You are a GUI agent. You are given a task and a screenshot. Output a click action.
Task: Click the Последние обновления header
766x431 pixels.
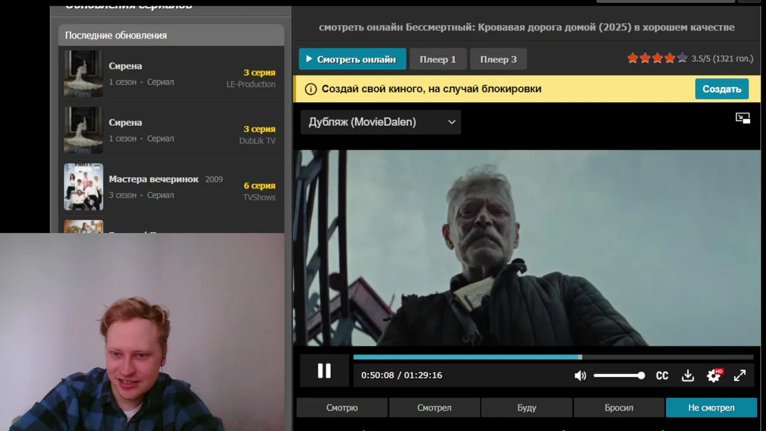[171, 35]
